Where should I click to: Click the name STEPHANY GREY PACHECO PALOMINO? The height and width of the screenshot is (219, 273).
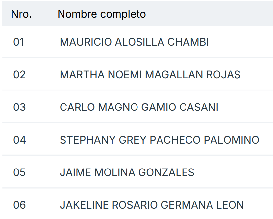point(160,140)
